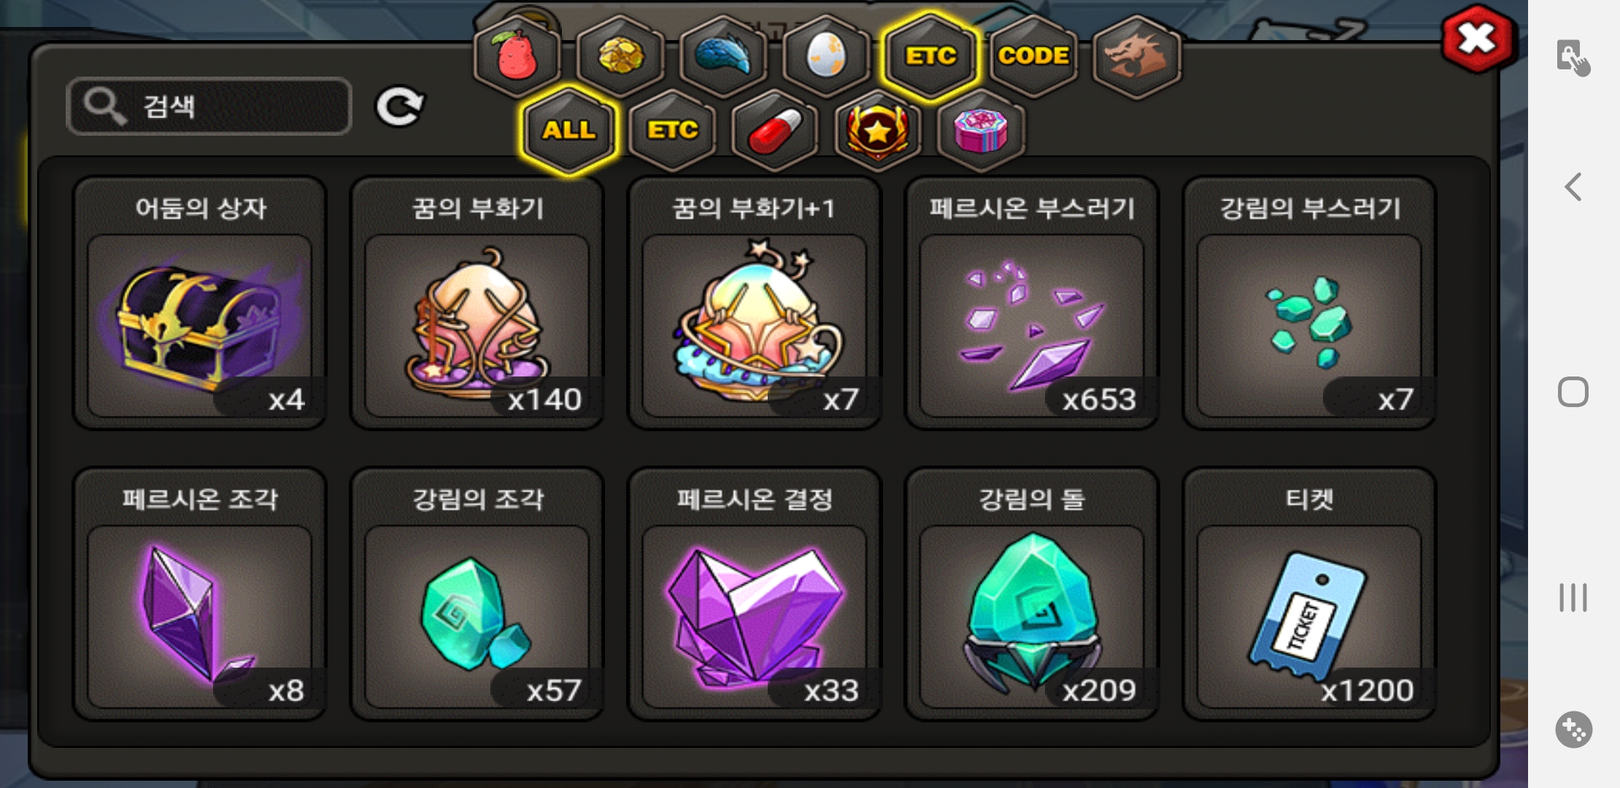Select the dragon head category tab
The width and height of the screenshot is (1620, 788).
click(1137, 55)
